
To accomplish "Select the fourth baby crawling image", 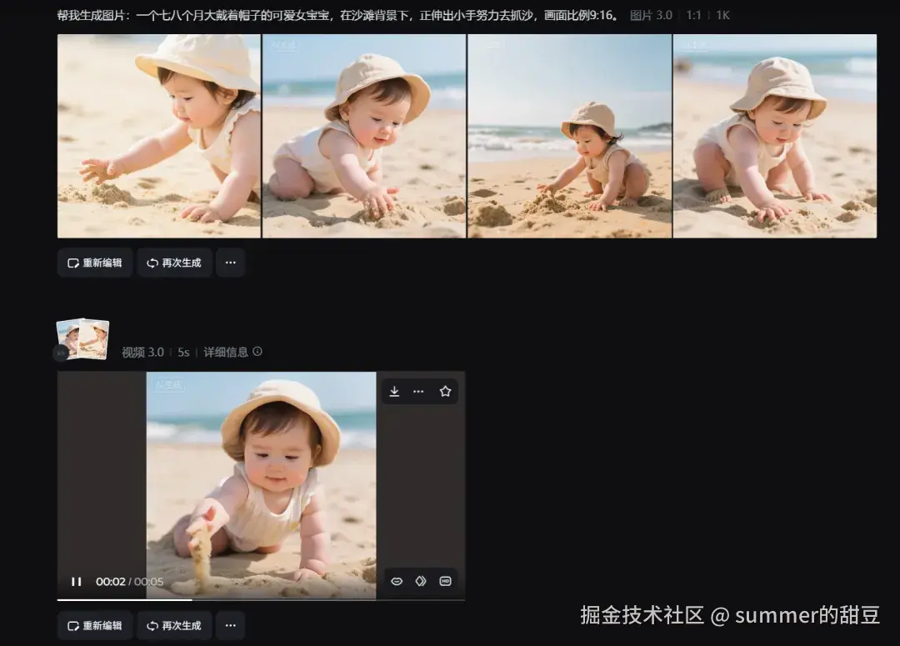I will (773, 136).
